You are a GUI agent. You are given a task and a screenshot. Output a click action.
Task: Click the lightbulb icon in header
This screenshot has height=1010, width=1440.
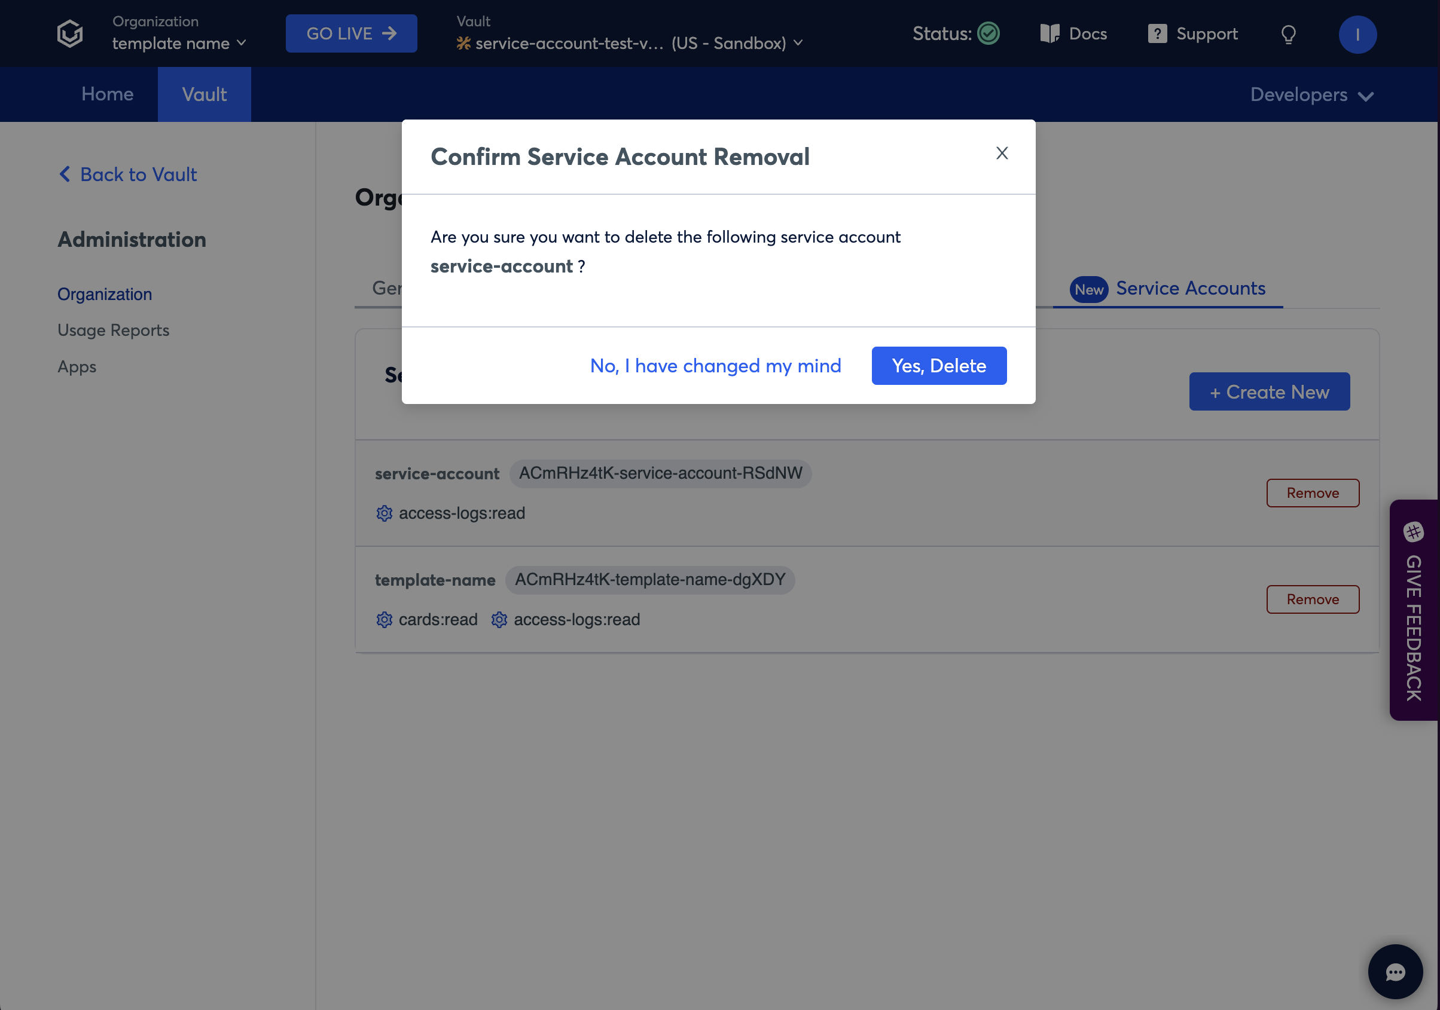(1288, 35)
